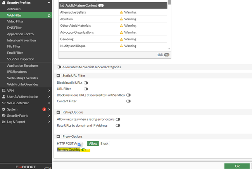Click the WiFi Controller signal icon
The height and width of the screenshot is (169, 252).
pos(3,103)
